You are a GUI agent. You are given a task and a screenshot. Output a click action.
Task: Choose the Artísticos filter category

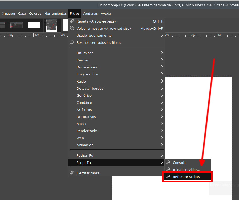(x=84, y=110)
